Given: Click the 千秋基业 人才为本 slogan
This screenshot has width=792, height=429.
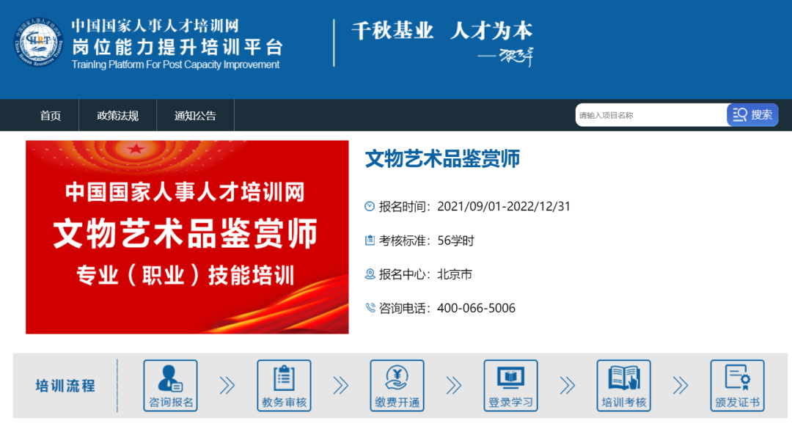Looking at the screenshot, I should pos(442,30).
